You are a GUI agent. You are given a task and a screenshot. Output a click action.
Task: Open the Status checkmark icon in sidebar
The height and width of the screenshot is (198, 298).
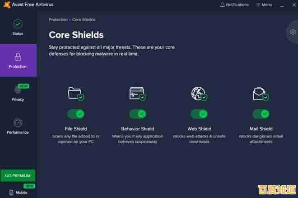point(18,24)
